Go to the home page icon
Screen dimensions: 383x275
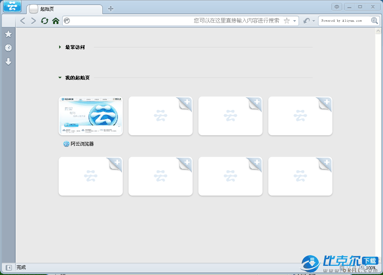pos(56,21)
